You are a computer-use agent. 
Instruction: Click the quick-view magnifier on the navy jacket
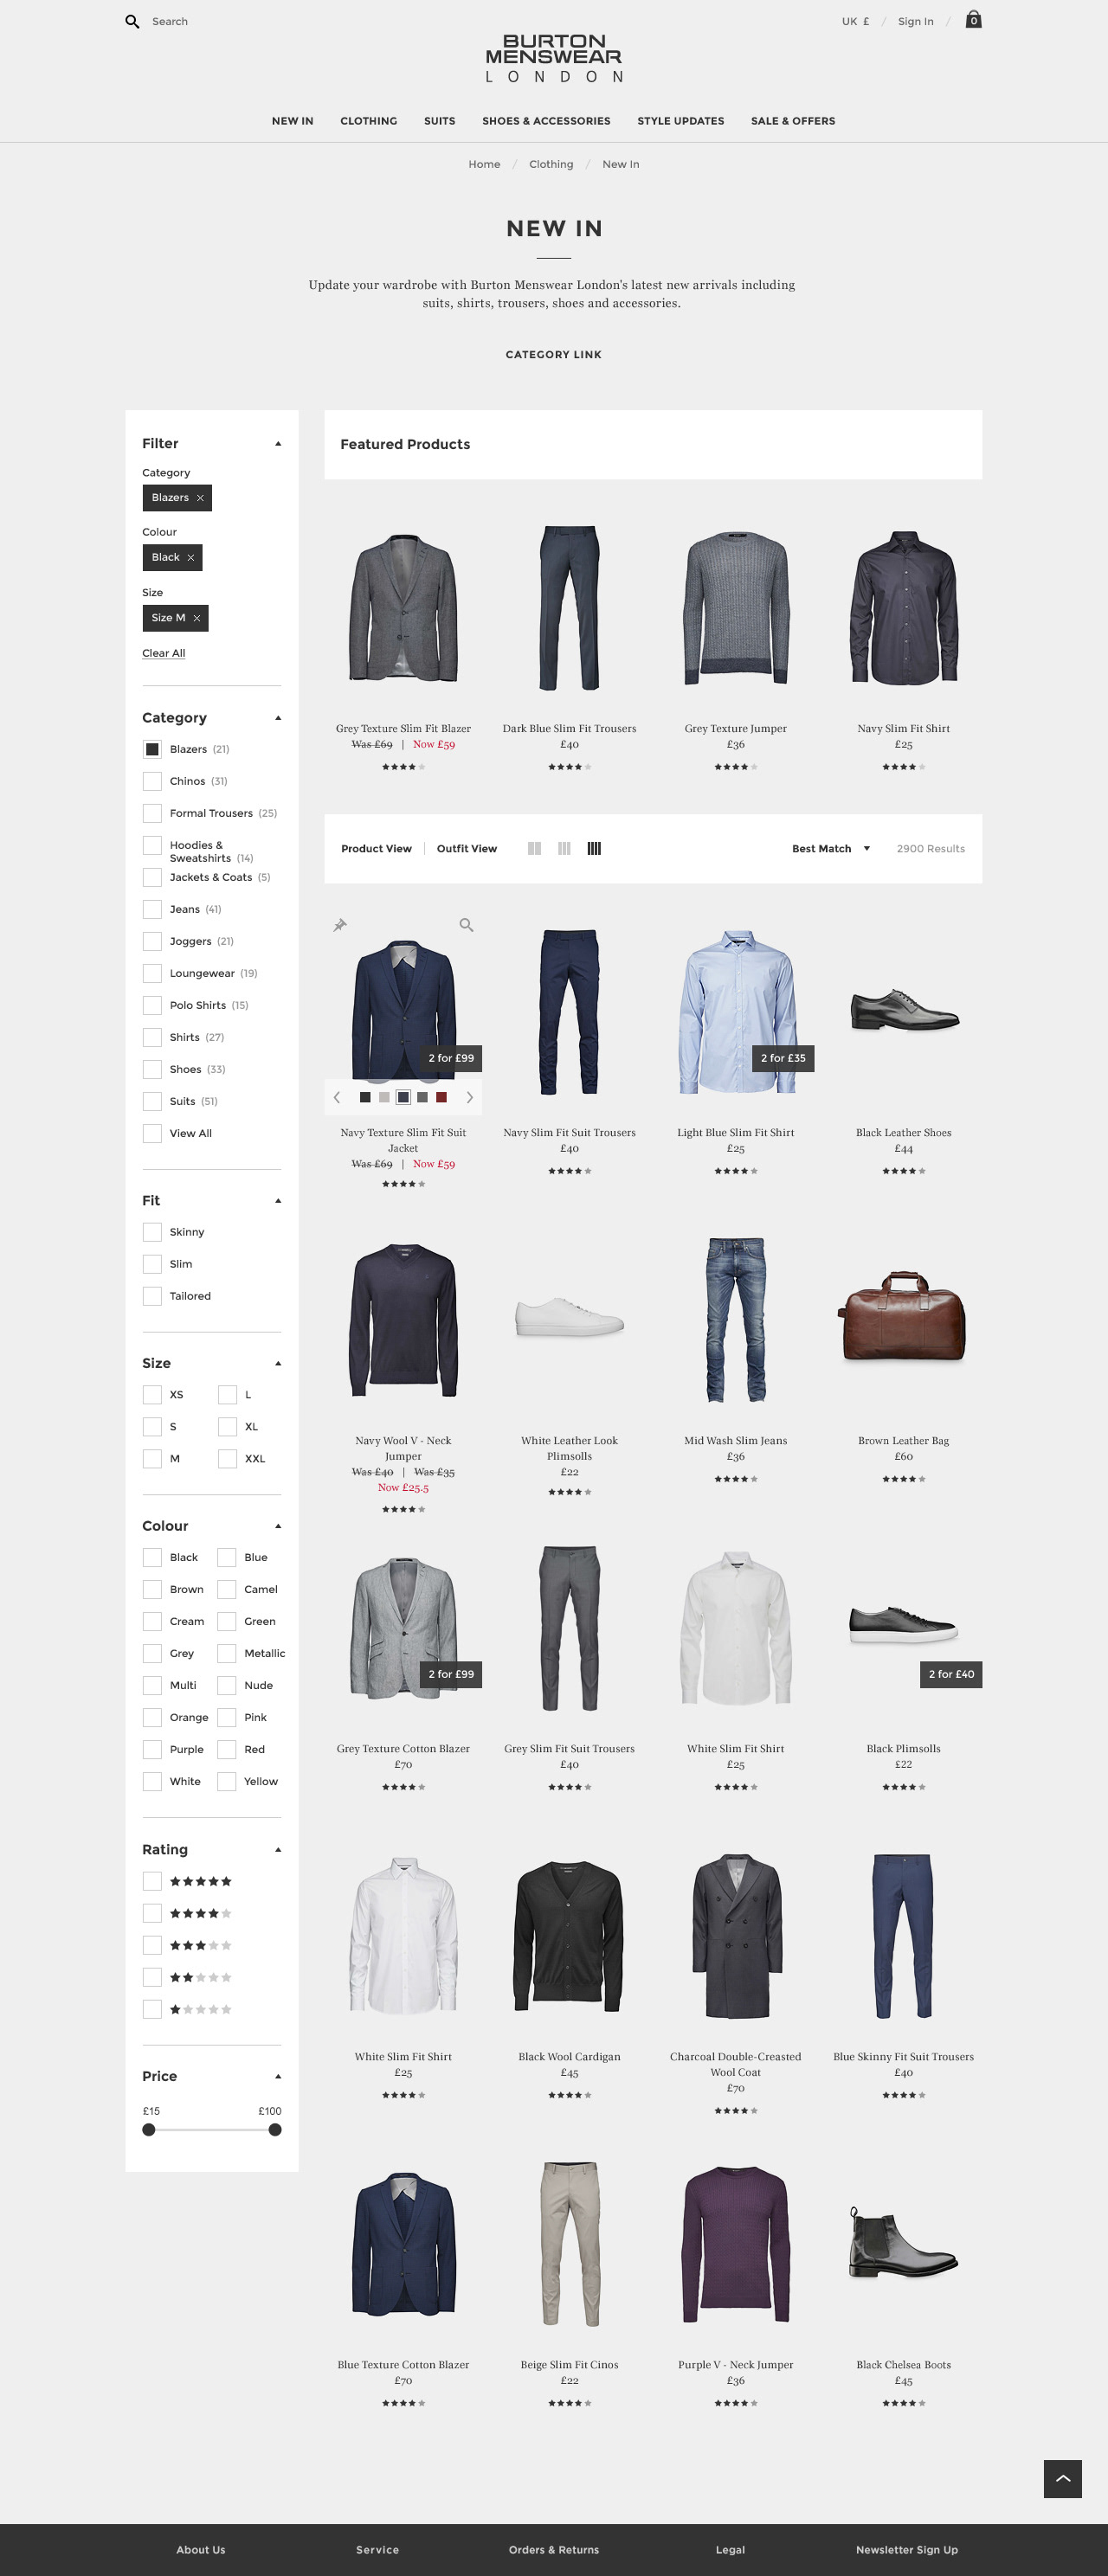[x=466, y=925]
